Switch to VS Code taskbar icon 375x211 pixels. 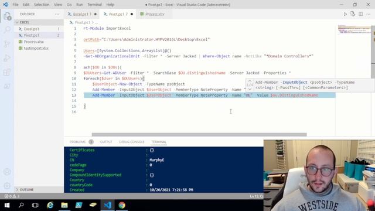click(108, 205)
